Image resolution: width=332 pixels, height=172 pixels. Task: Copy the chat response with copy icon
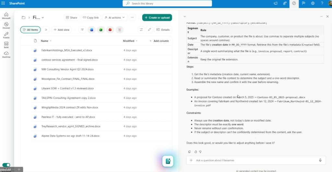(189, 152)
